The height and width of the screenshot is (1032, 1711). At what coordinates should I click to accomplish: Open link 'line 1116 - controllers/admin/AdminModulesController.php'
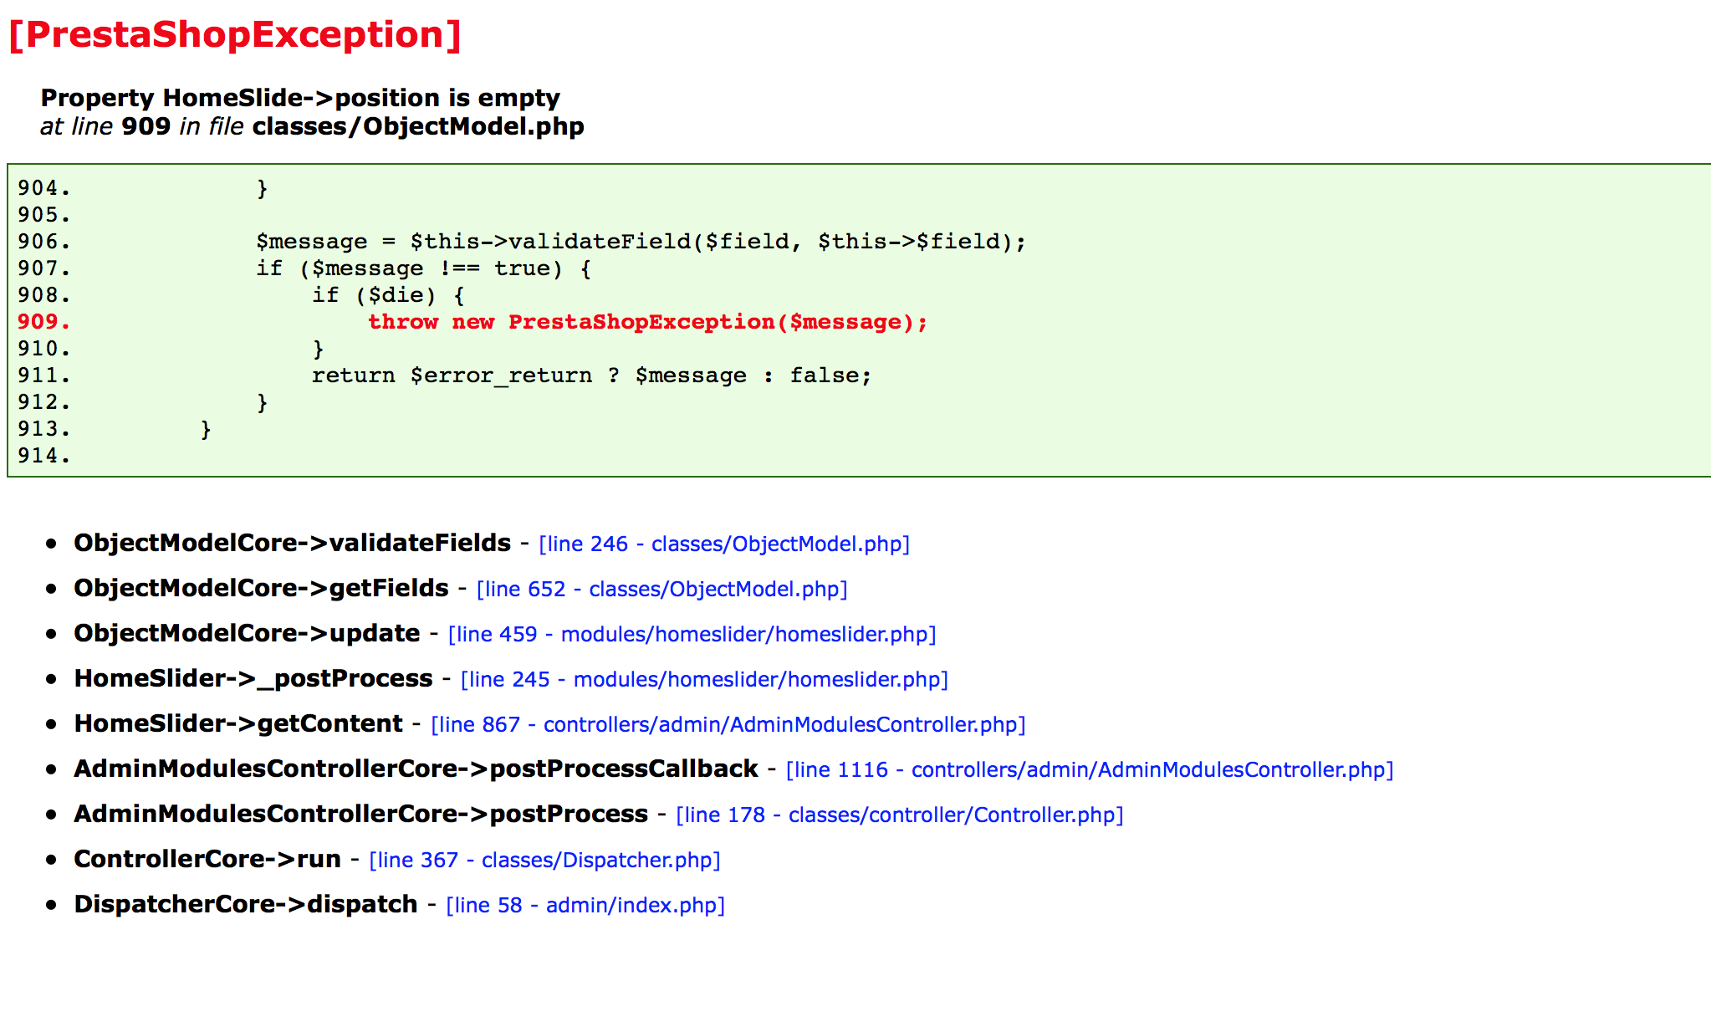point(1090,769)
